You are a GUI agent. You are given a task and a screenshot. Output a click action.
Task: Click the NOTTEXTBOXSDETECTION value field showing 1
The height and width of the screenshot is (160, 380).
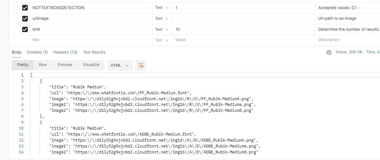click(x=244, y=8)
